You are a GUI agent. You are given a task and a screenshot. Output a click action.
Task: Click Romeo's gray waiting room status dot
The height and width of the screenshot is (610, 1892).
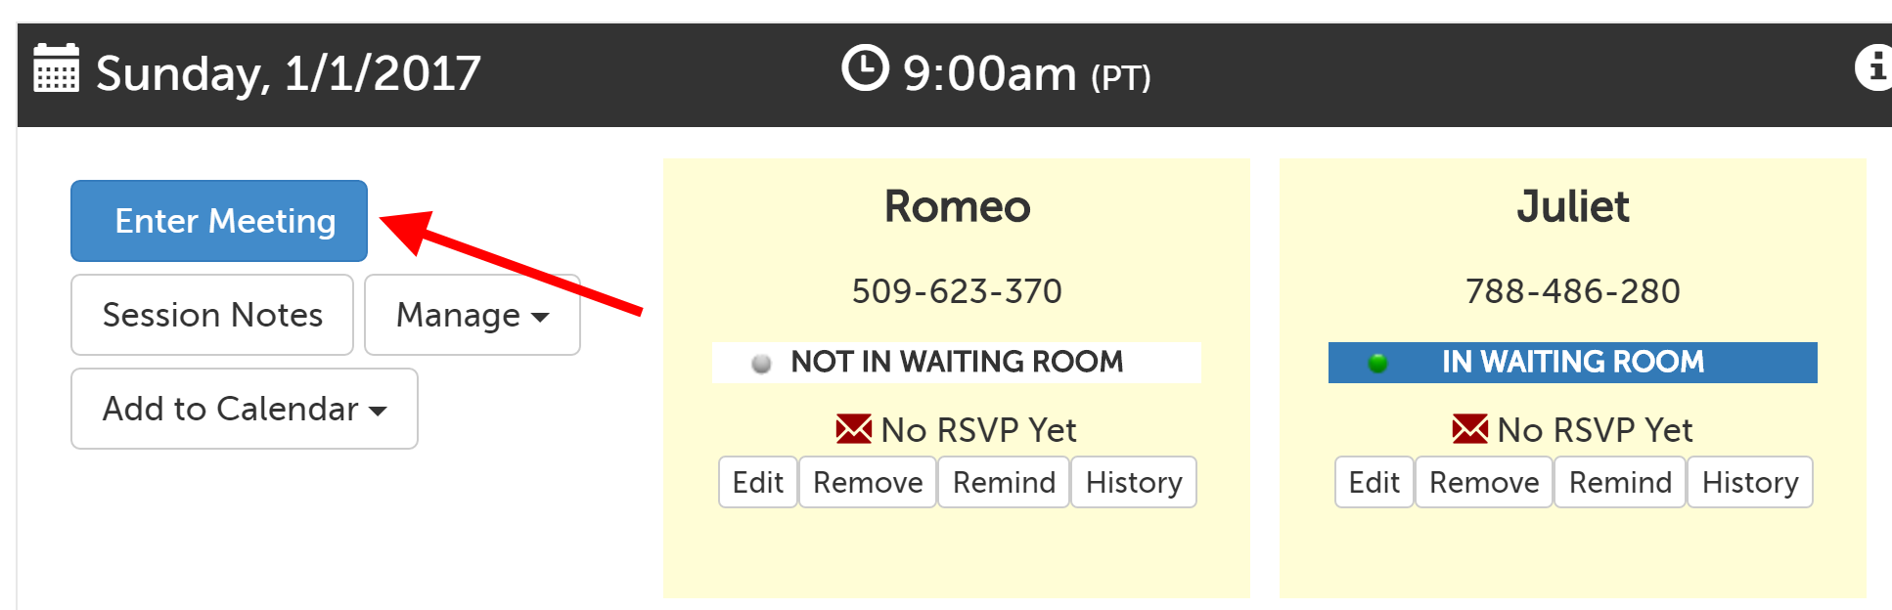pos(761,364)
